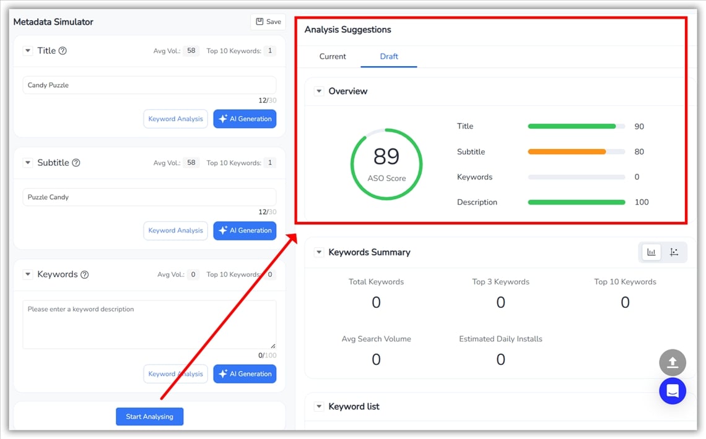Collapse the Title section arrow
The height and width of the screenshot is (439, 706).
(x=28, y=51)
